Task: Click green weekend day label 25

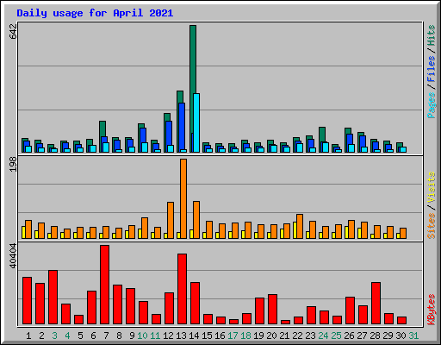Action: 336,336
